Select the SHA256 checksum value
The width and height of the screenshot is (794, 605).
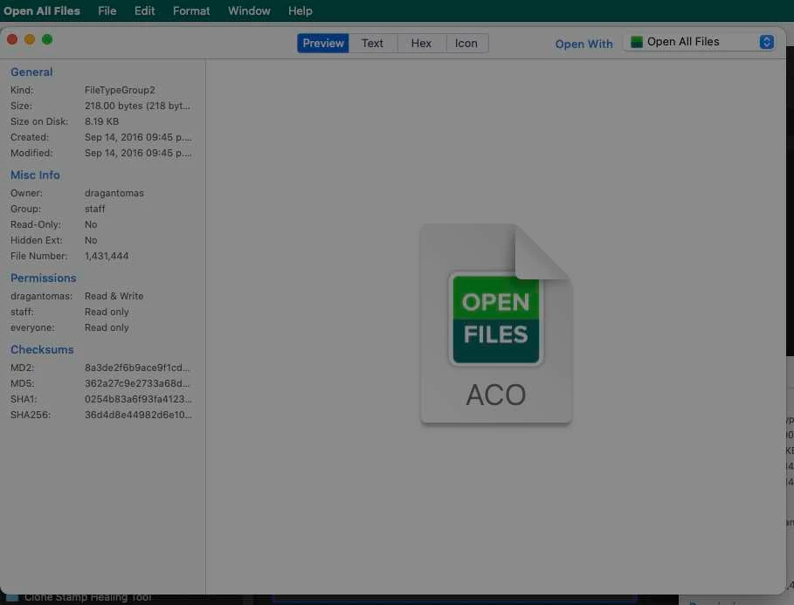(x=138, y=415)
